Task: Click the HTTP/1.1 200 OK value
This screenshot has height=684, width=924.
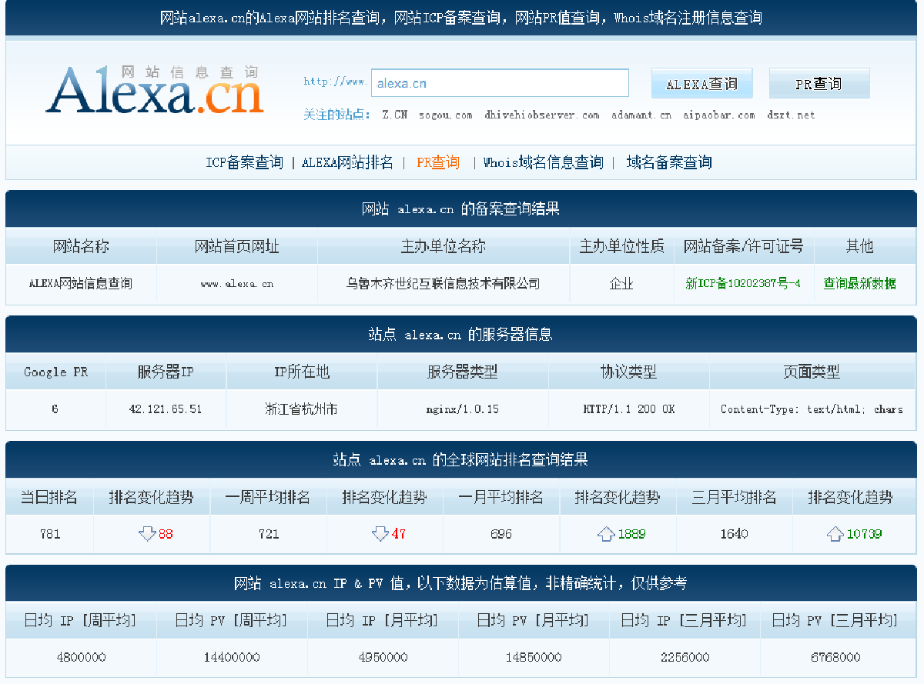Action: click(x=628, y=409)
